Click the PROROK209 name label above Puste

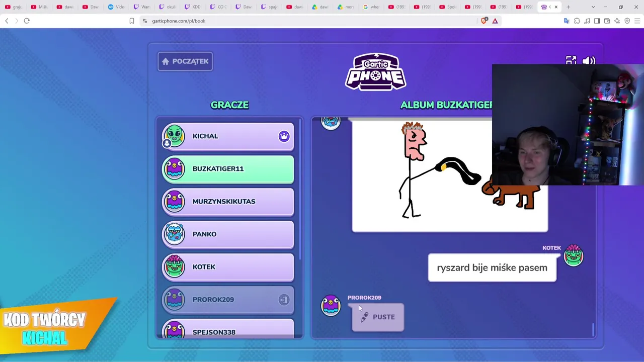coord(364,298)
